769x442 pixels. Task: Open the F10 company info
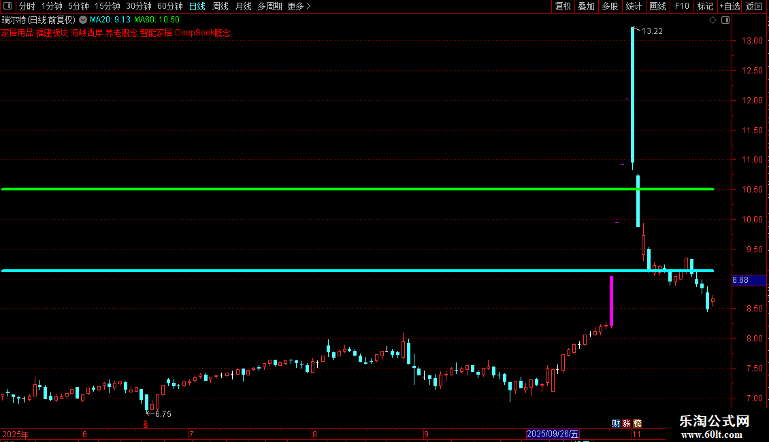tap(682, 6)
